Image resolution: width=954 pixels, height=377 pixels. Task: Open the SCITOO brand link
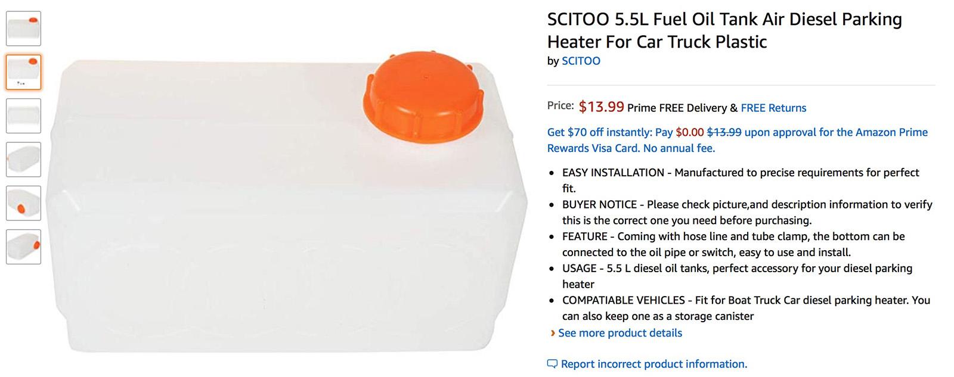click(581, 61)
